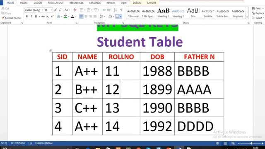The image size is (265, 149).
Task: Switch to Print Layout view
Action: pos(225,143)
